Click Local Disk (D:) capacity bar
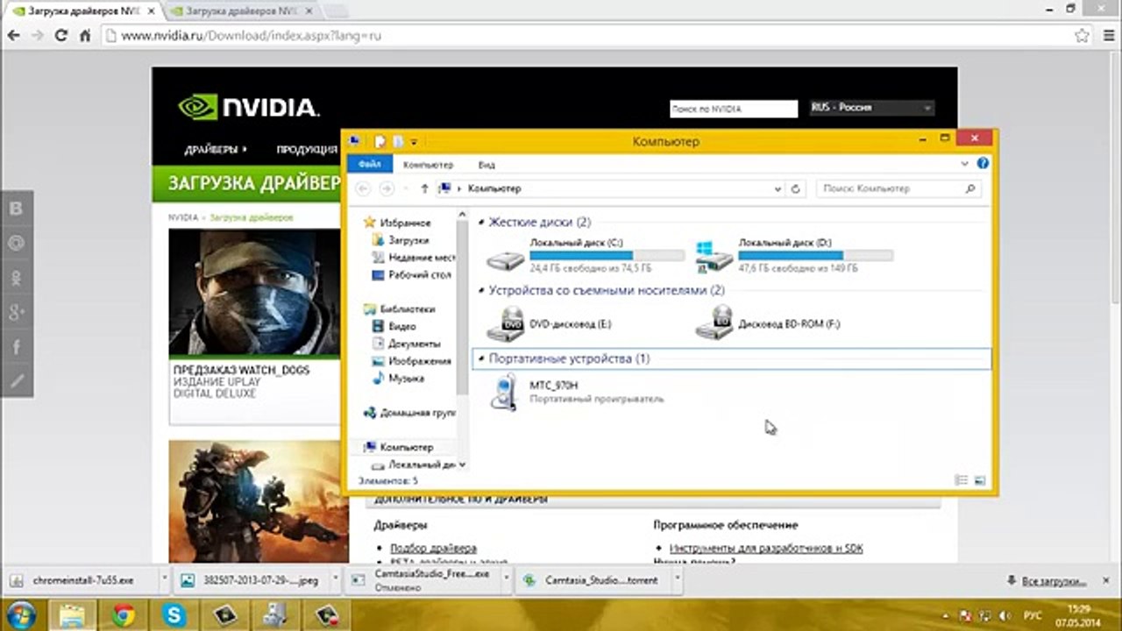Viewport: 1122px width, 631px height. point(816,255)
